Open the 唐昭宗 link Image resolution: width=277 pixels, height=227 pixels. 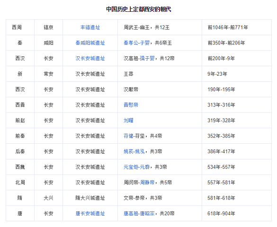tap(147, 214)
